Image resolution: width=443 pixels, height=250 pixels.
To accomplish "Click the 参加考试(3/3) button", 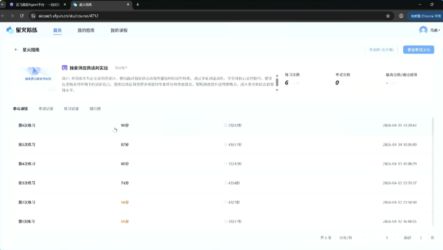I will 418,50.
